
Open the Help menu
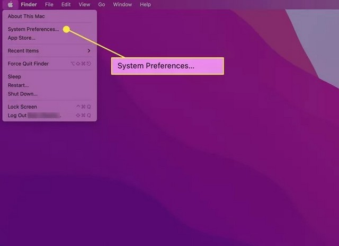[x=145, y=5]
